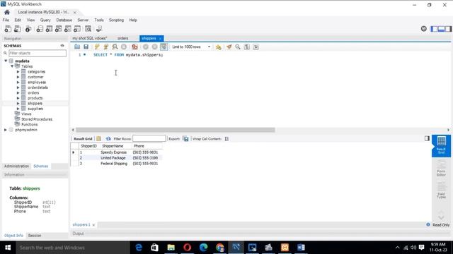
Task: Select cell Federal Shipping
Action: click(114, 164)
